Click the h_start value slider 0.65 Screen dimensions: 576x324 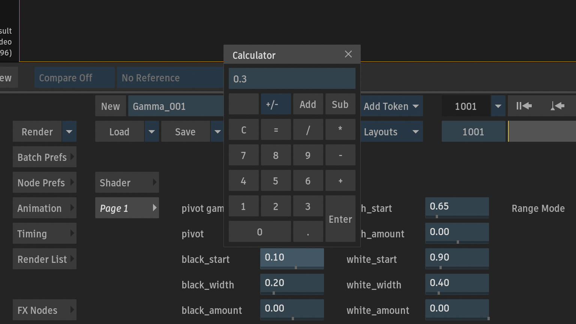click(x=457, y=207)
